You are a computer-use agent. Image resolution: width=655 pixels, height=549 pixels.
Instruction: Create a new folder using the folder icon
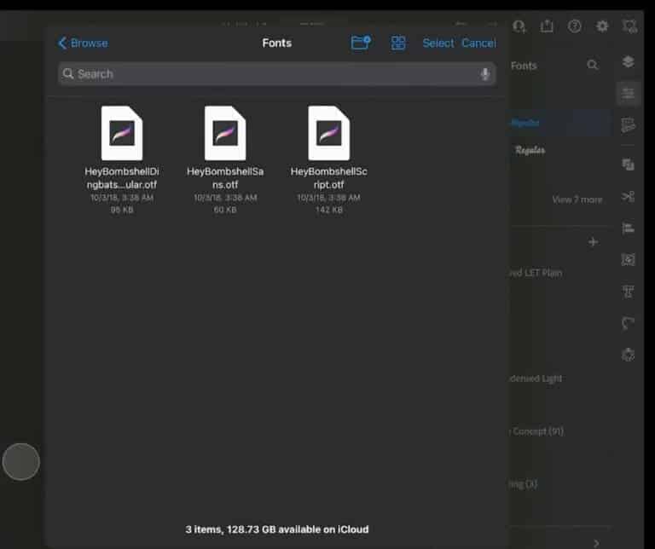pos(361,43)
